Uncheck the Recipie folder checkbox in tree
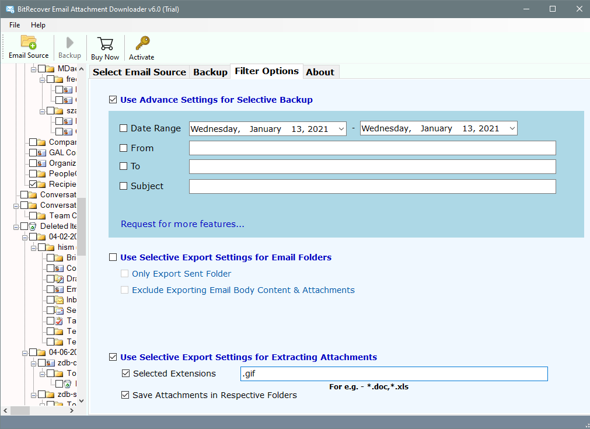The height and width of the screenshot is (429, 590). [x=33, y=184]
